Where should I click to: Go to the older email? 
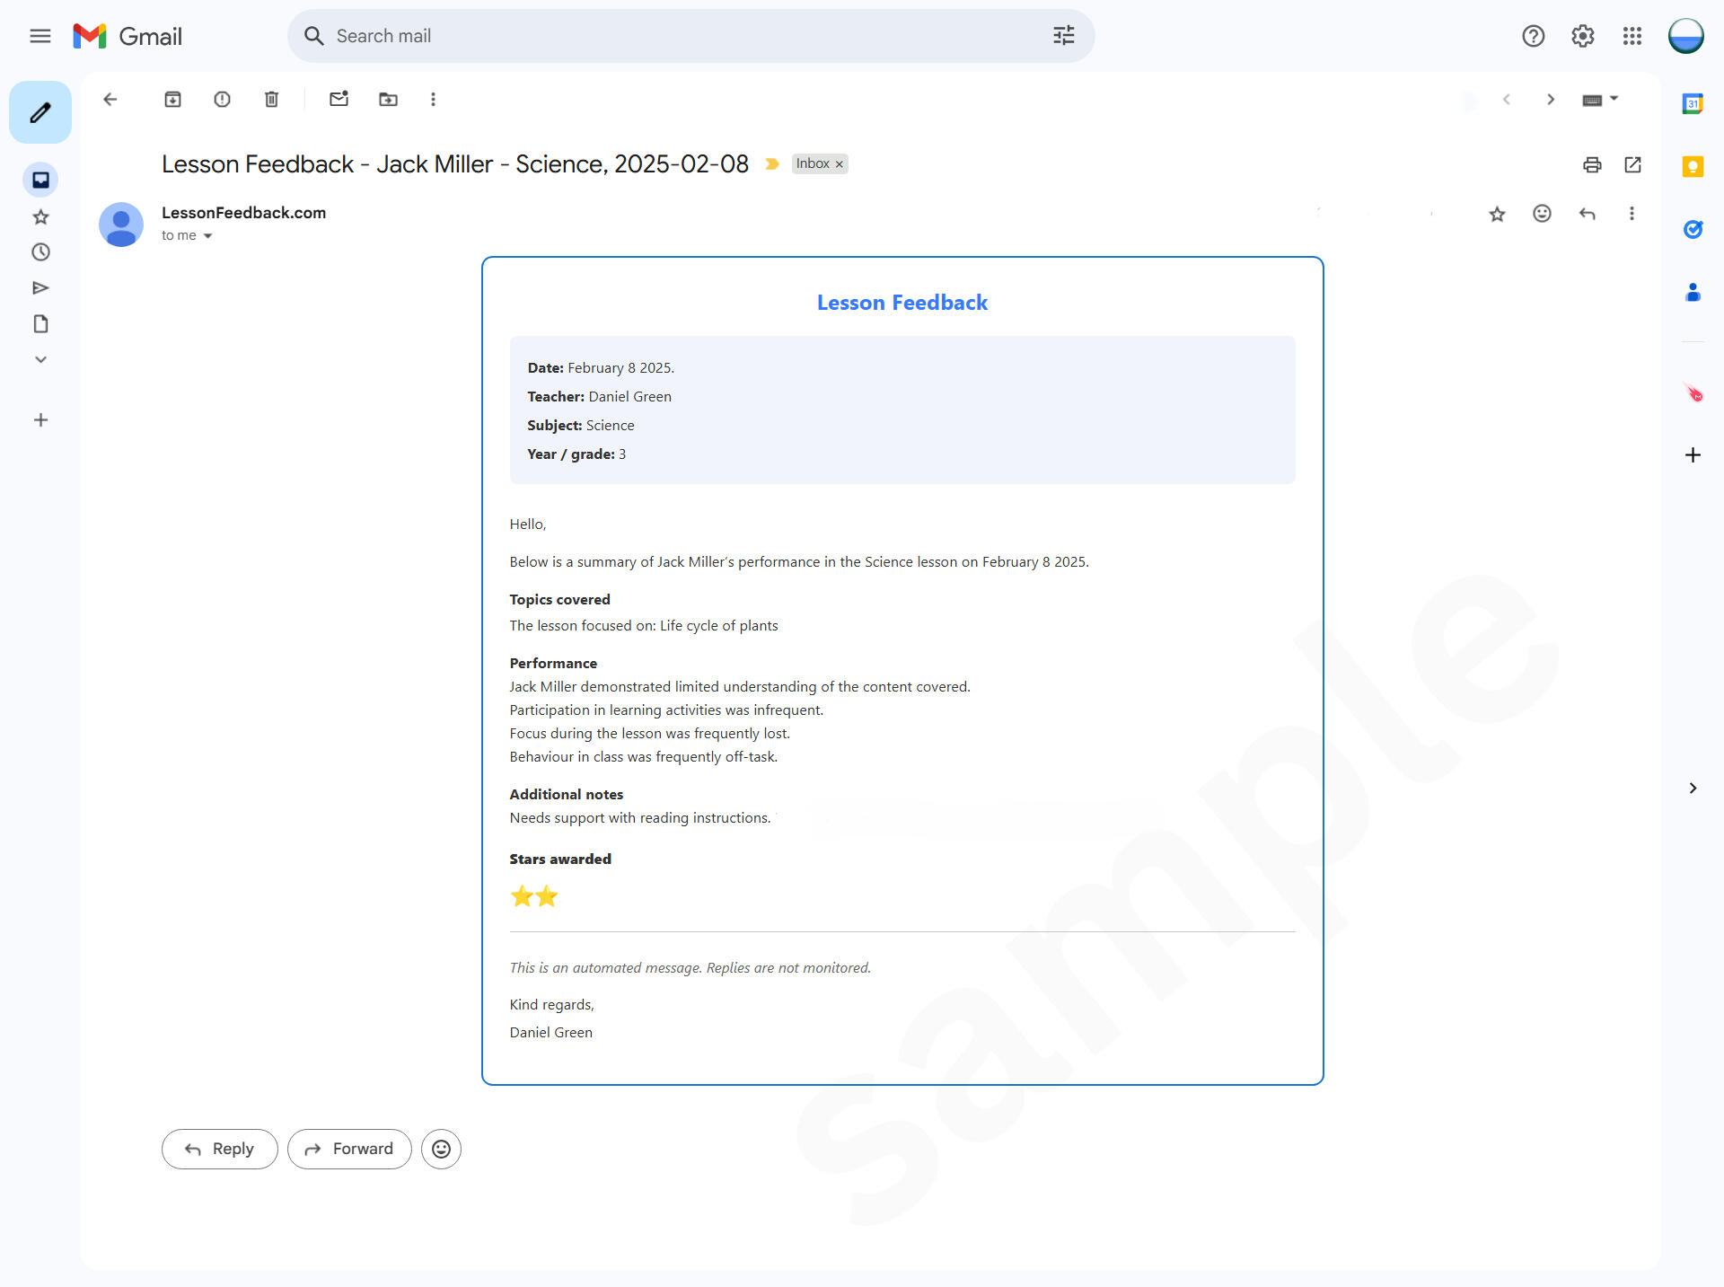(x=1551, y=100)
